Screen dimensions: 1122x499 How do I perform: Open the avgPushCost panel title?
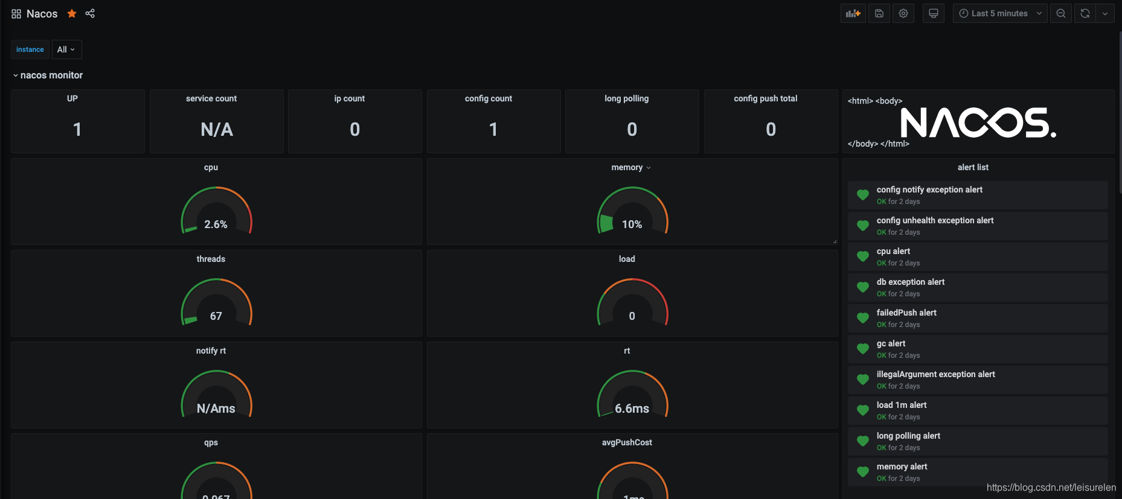click(627, 442)
